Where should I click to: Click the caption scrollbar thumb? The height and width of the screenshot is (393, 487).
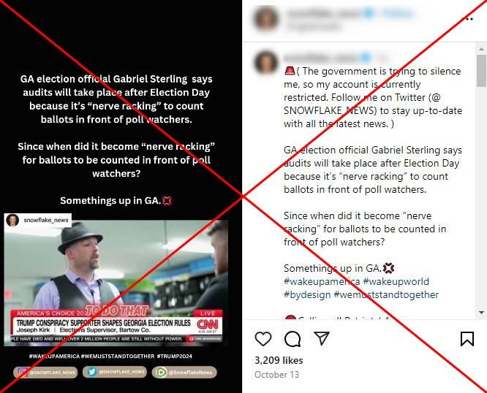tap(481, 70)
